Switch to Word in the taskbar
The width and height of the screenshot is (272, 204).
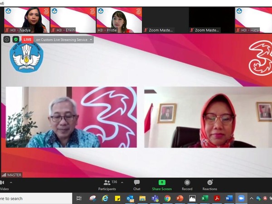[229, 198]
